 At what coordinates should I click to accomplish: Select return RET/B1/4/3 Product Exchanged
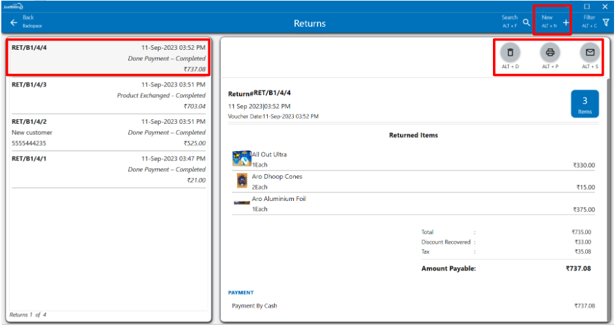click(x=108, y=95)
